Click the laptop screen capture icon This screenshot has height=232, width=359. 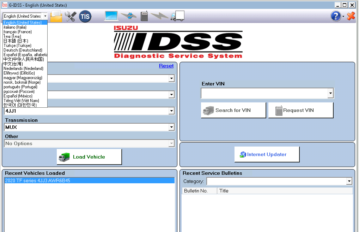point(111,16)
